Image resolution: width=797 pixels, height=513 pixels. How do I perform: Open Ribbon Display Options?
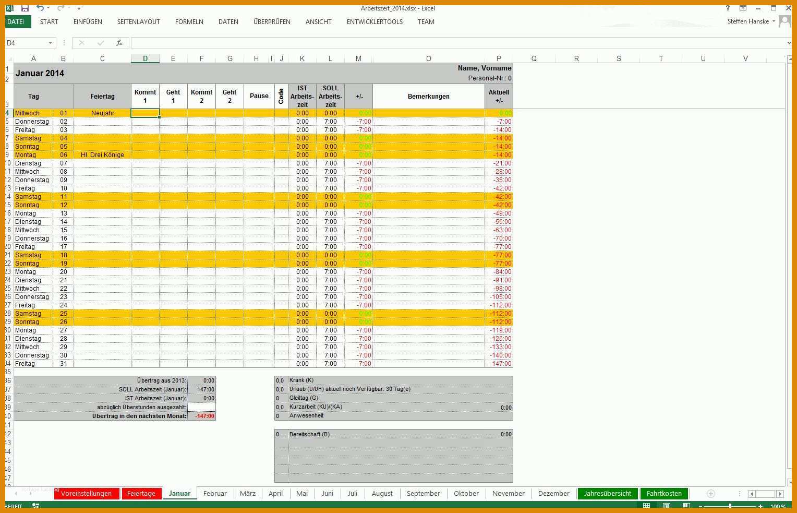pos(743,8)
